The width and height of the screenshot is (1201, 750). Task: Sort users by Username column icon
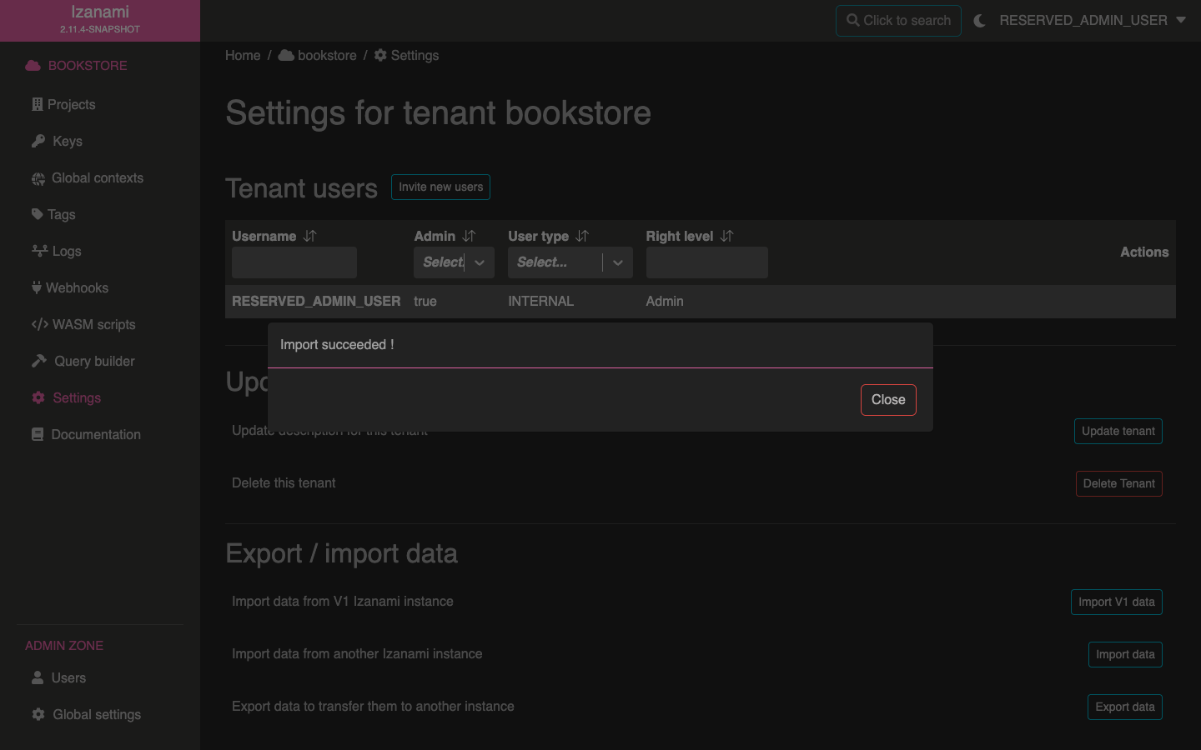(x=310, y=237)
